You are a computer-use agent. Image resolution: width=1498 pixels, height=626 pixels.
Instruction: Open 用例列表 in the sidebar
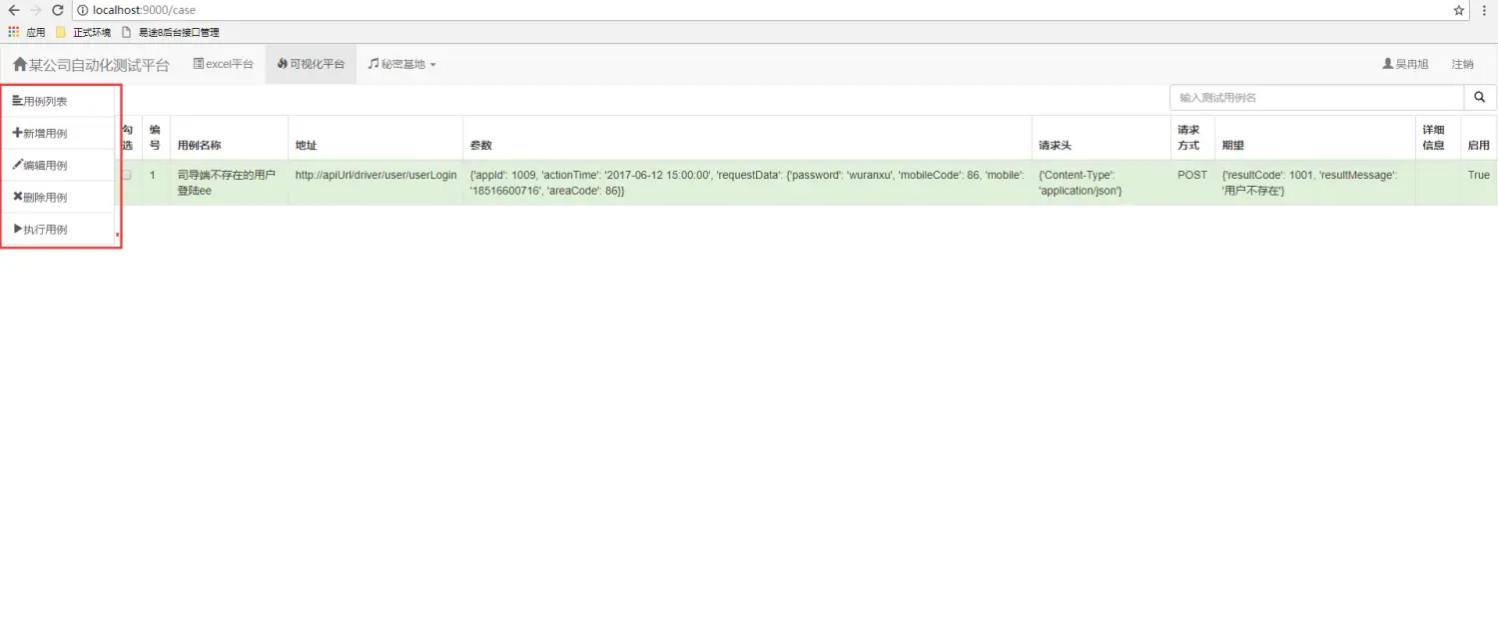click(58, 101)
